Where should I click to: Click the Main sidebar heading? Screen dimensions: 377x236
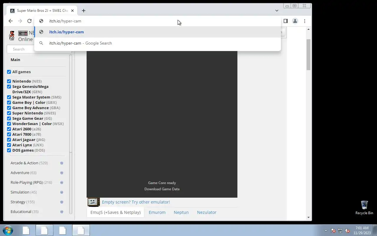coord(15,60)
